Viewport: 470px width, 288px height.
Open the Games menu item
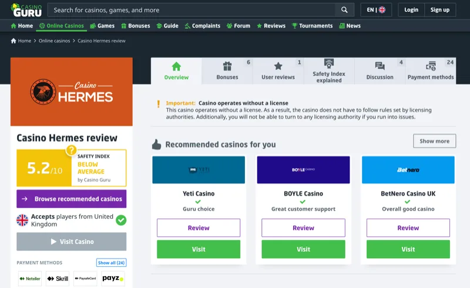[102, 26]
